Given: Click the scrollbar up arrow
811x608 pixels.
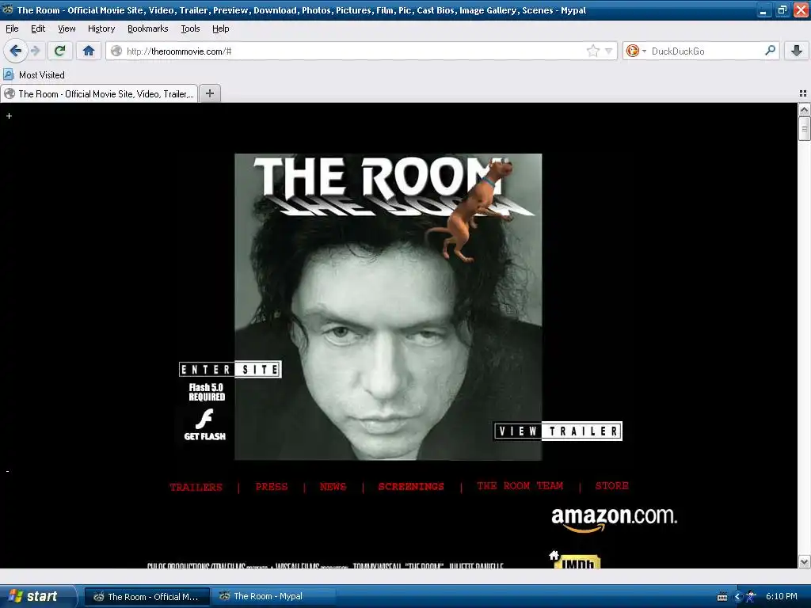Looking at the screenshot, I should click(x=804, y=109).
